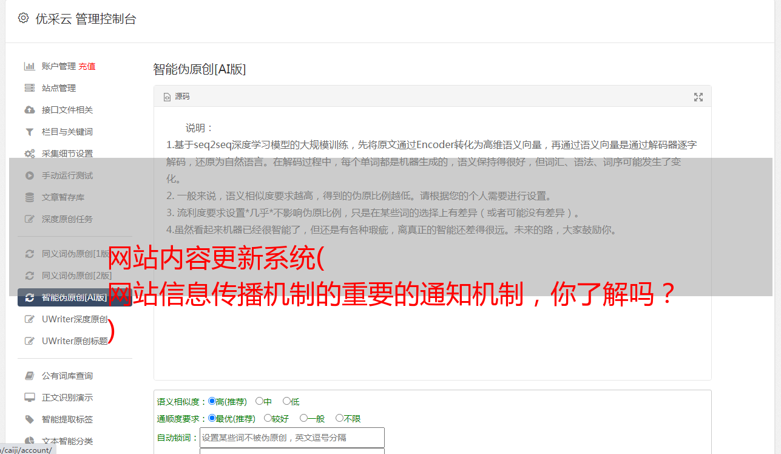Open 智能伪原创[AI版] menu item

(x=75, y=297)
